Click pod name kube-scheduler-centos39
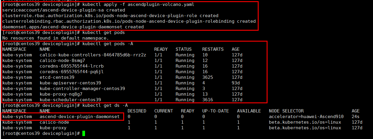The width and height of the screenshot is (373, 139). (70, 100)
